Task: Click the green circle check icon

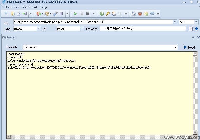Action: pos(102,14)
